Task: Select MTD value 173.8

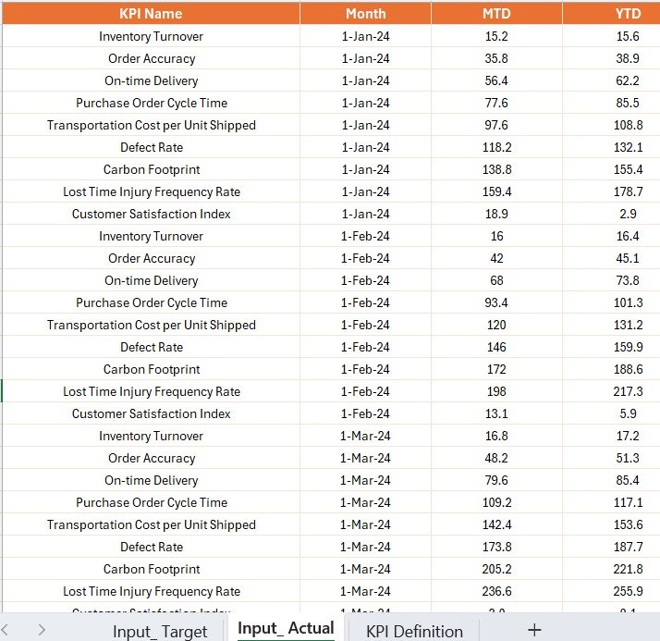Action: (496, 547)
